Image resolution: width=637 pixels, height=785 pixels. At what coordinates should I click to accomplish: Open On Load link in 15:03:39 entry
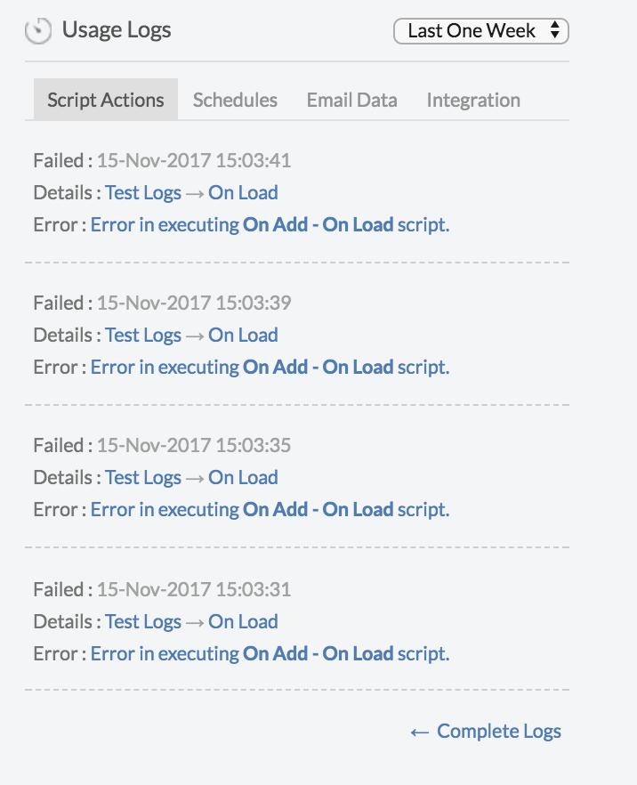point(243,335)
